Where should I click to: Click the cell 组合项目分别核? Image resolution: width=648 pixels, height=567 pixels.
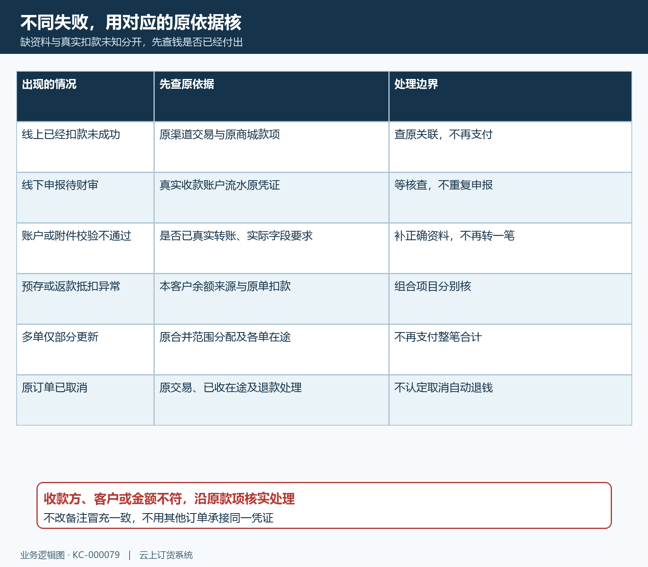tap(510, 299)
